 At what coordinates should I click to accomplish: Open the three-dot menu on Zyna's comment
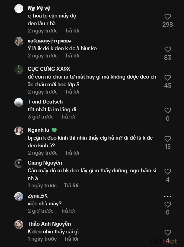[168, 196]
